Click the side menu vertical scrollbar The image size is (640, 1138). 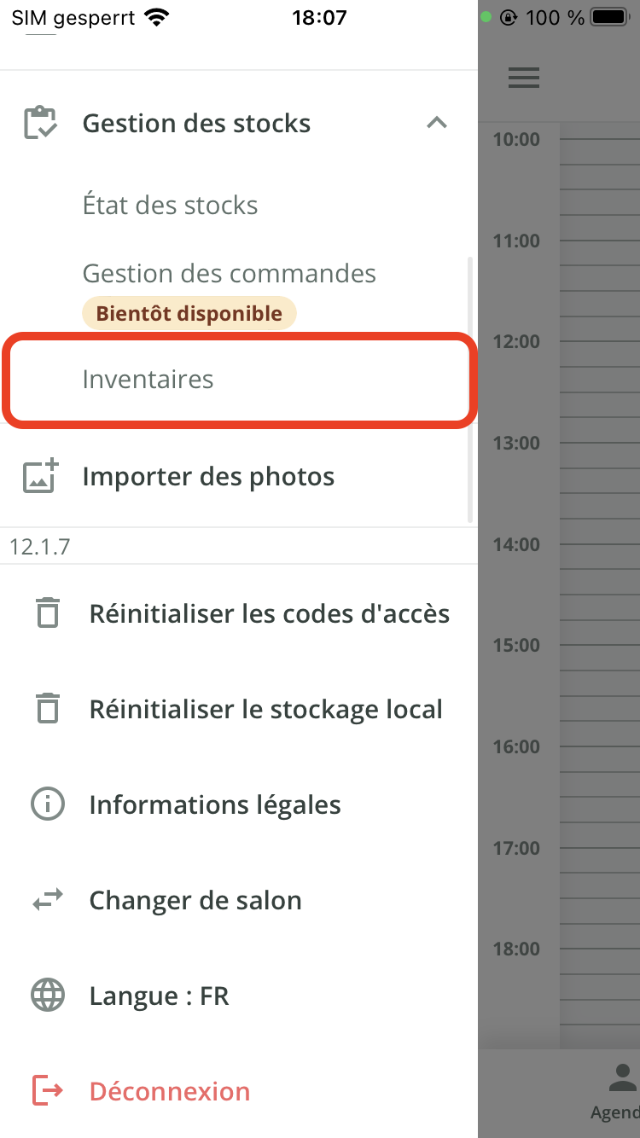(470, 389)
